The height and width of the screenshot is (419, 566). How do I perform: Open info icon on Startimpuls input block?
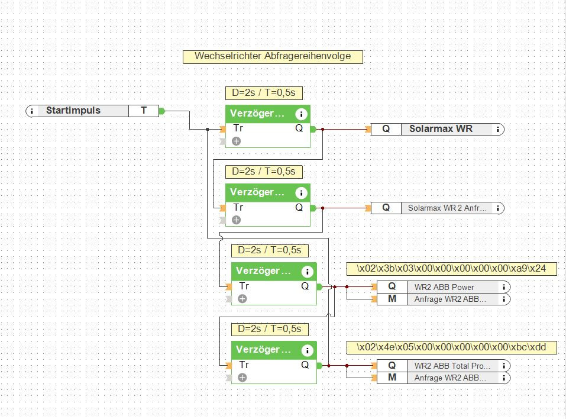point(32,111)
